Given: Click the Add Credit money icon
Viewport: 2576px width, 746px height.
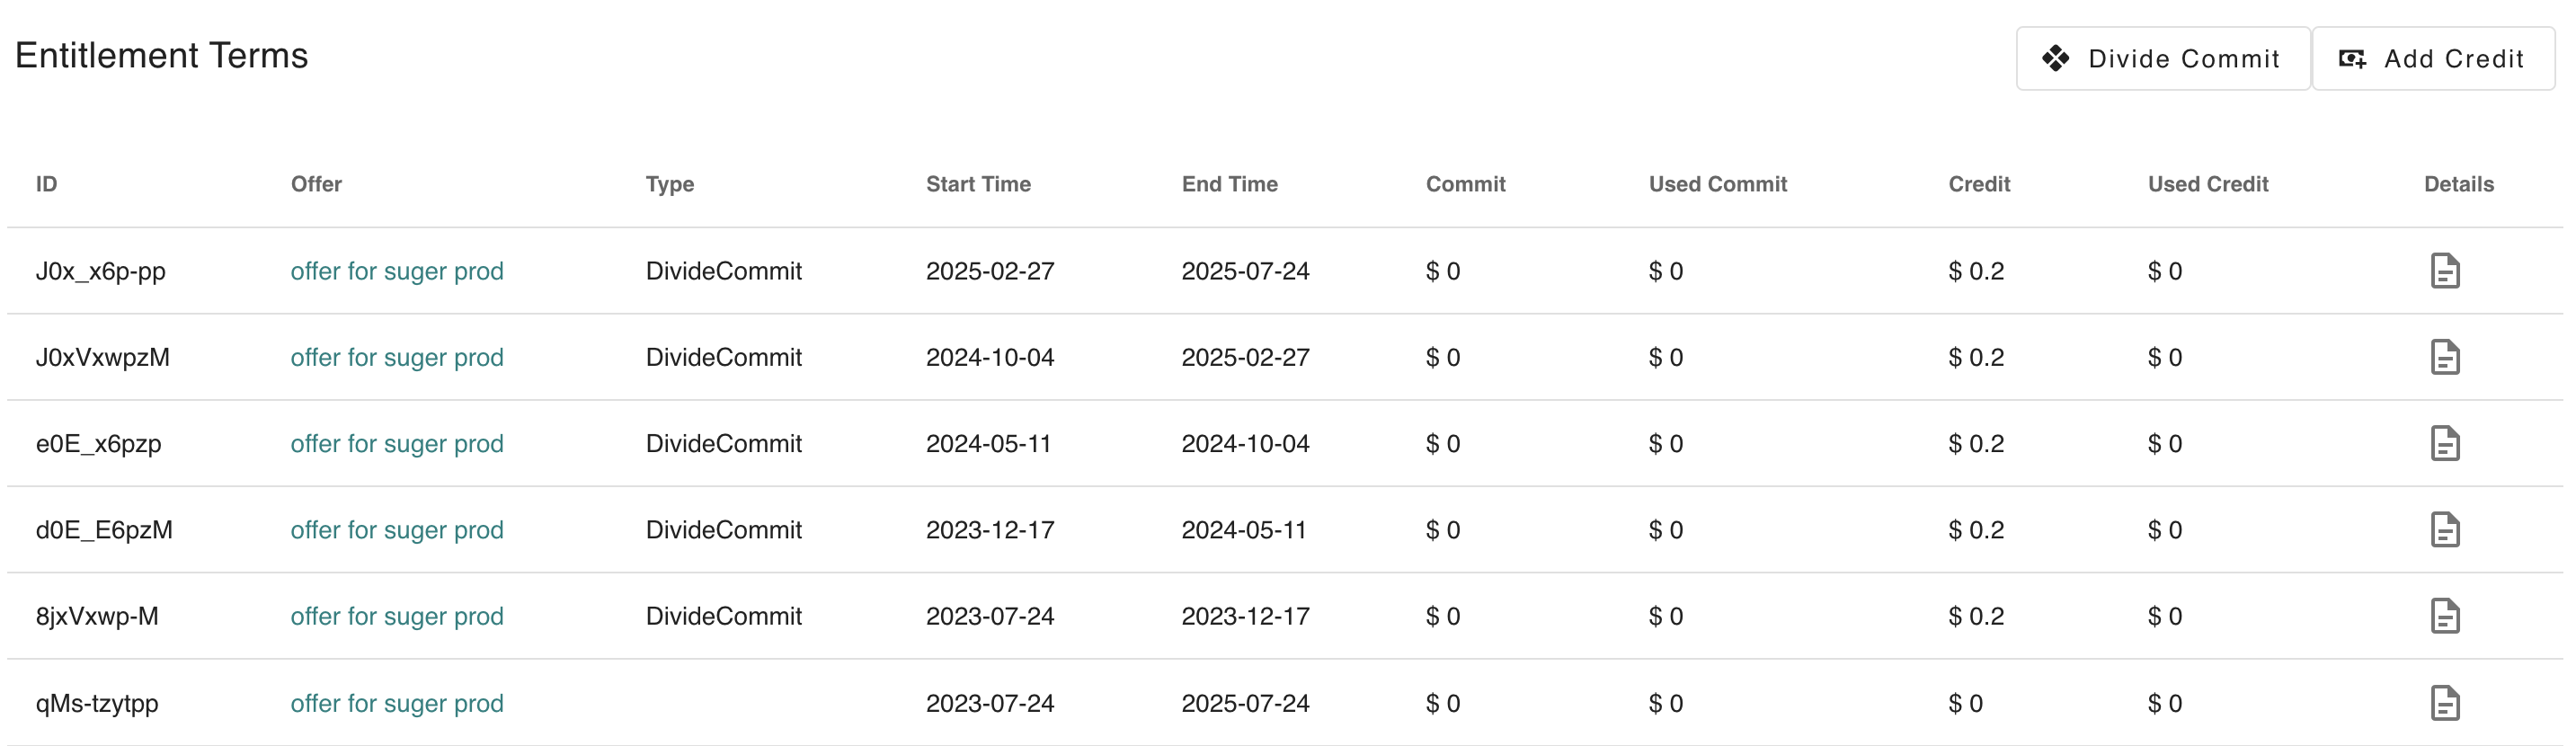Looking at the screenshot, I should (2352, 59).
